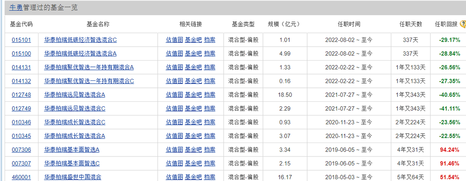Click 基金吧 for fund 010346
The image size is (466, 181).
[193, 122]
